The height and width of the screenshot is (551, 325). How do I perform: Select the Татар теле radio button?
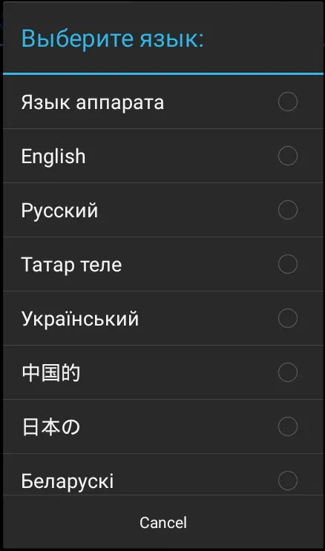288,264
